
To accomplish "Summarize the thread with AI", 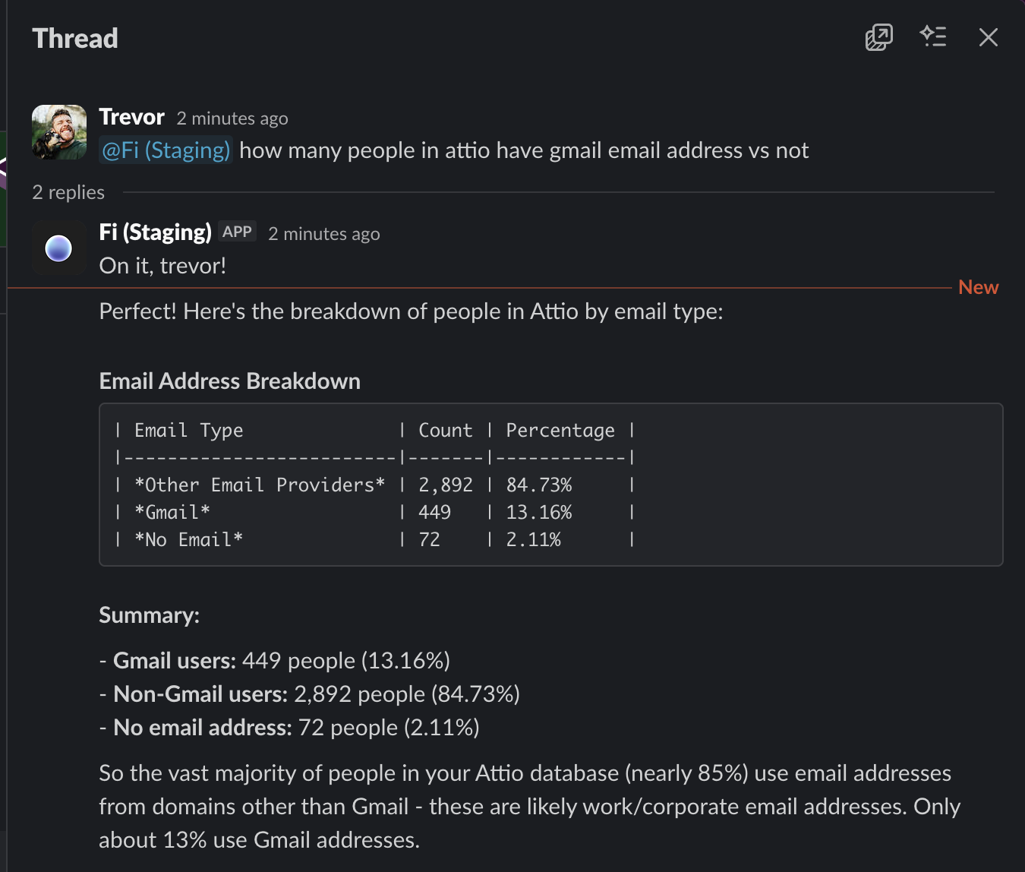I will point(934,37).
